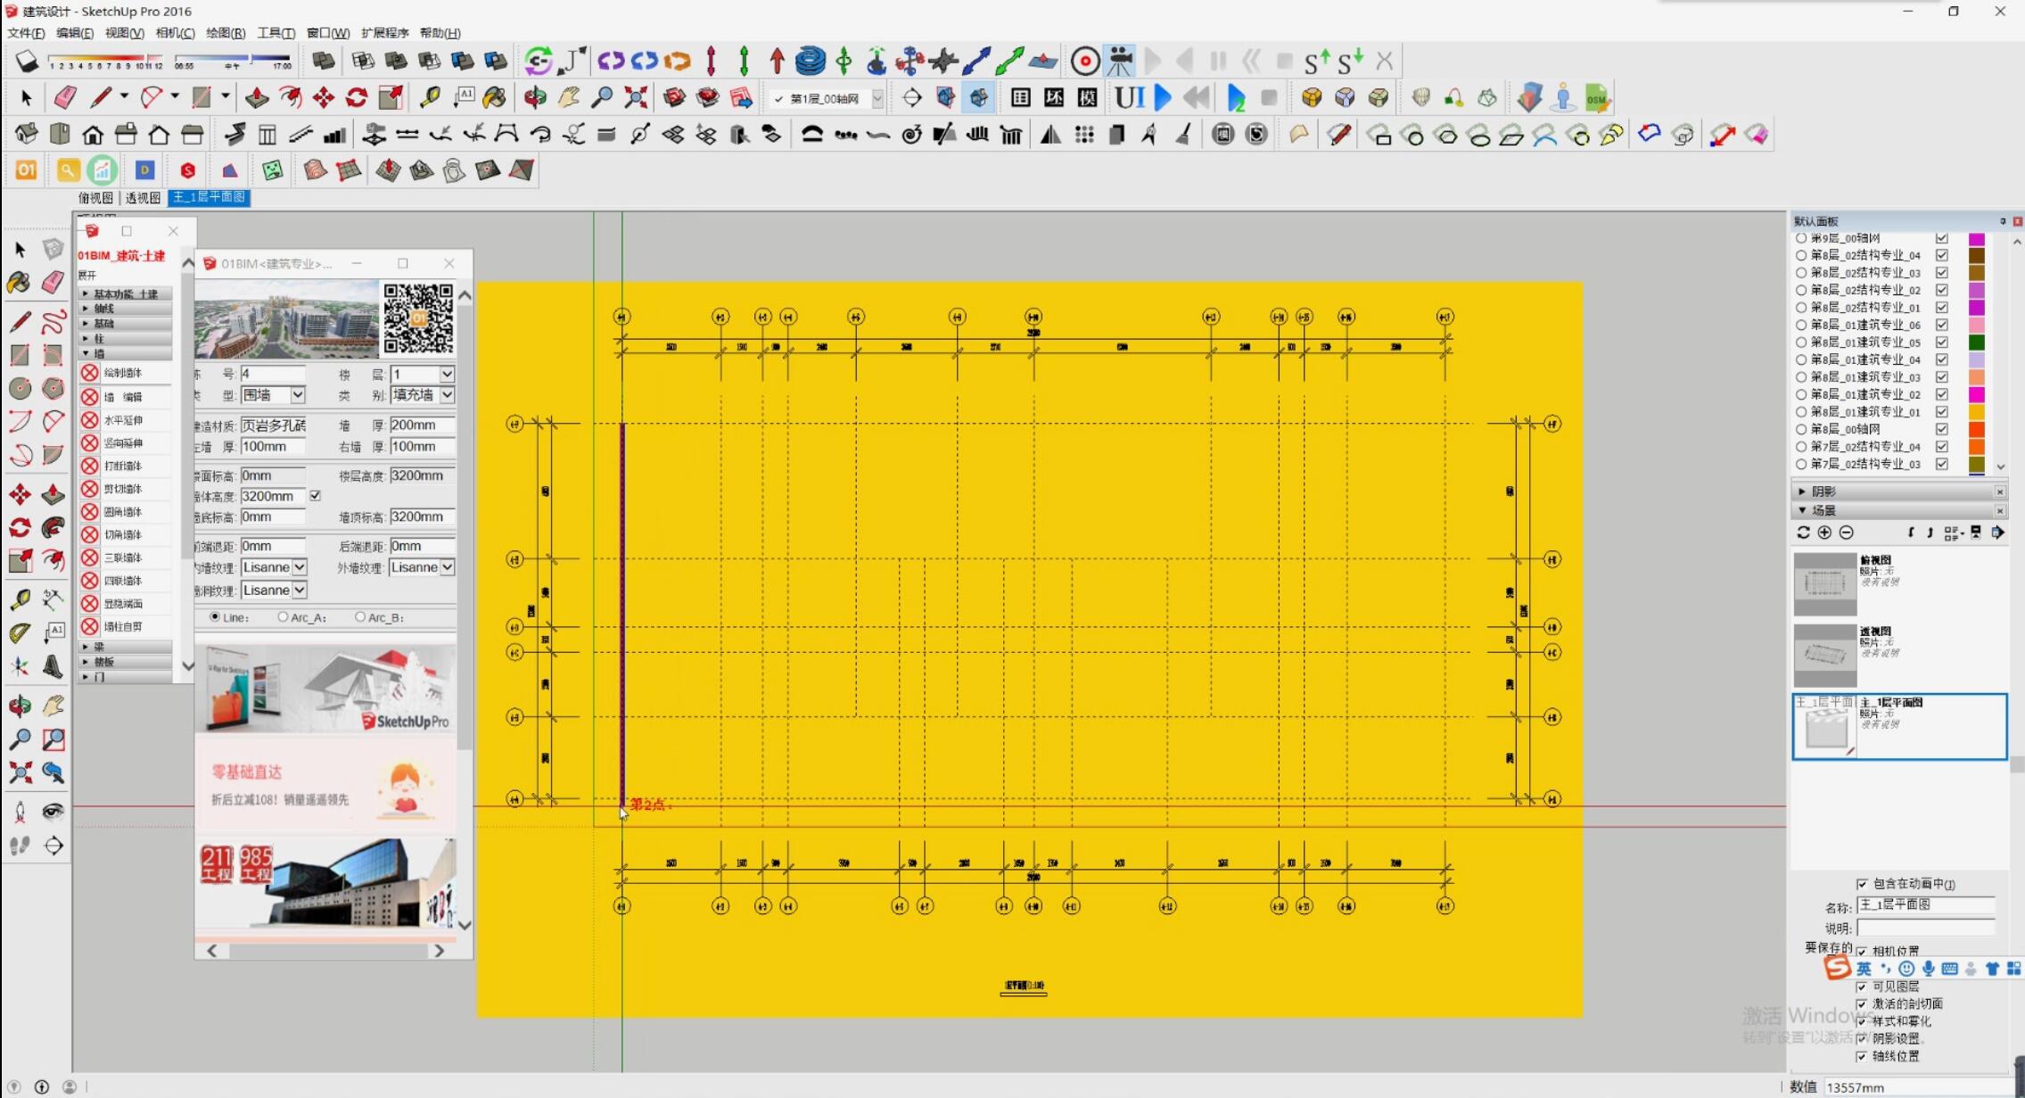The image size is (2025, 1098).
Task: Select the Axes tool in left toolbar
Action: coord(21,666)
